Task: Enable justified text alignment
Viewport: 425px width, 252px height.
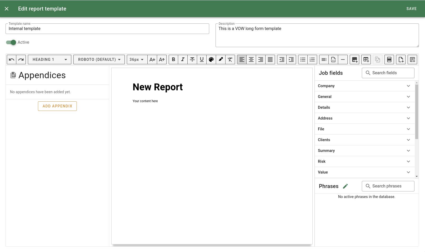Action: [x=270, y=60]
